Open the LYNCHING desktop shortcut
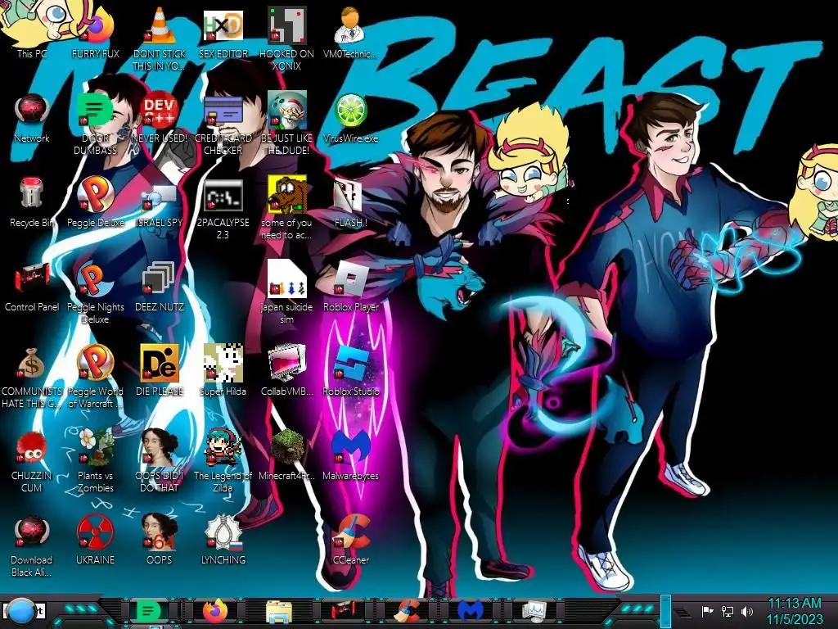The image size is (838, 629). (223, 541)
